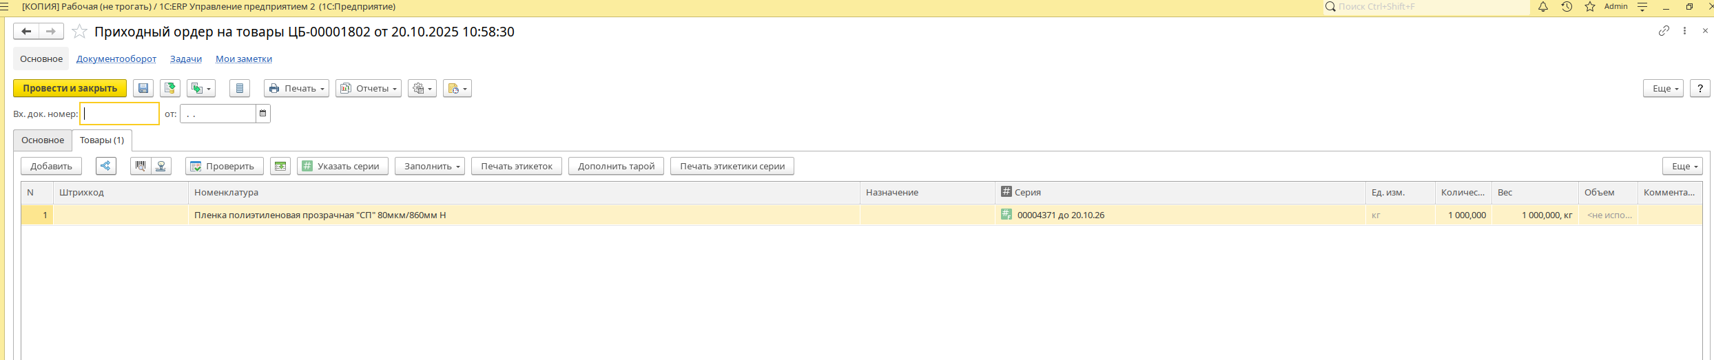This screenshot has width=1714, height=360.
Task: Expand the Печать dropdown
Action: pos(296,88)
